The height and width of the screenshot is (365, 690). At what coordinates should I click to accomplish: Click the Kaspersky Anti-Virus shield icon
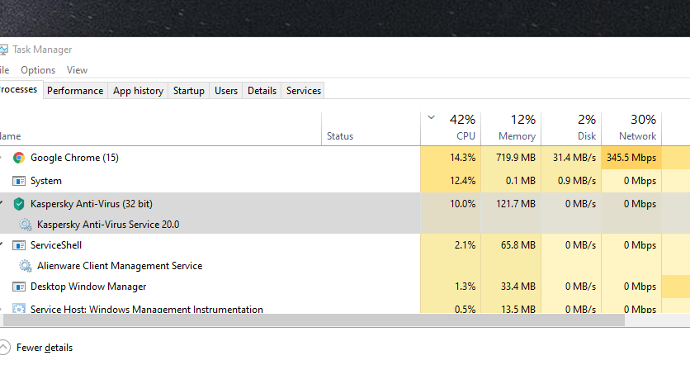pyautogui.click(x=19, y=204)
